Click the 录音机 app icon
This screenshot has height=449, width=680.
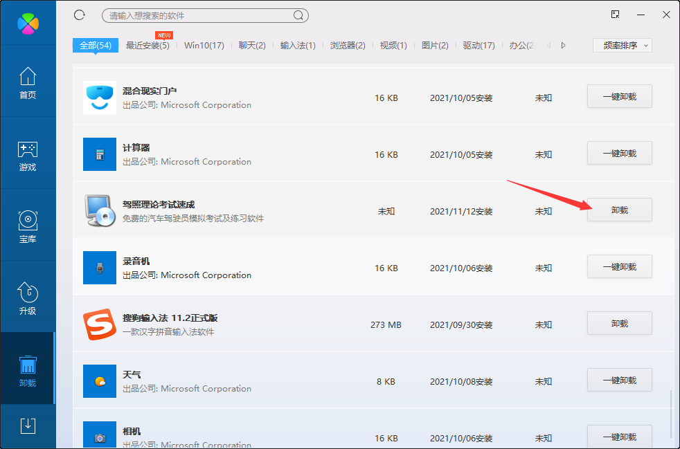tap(100, 268)
